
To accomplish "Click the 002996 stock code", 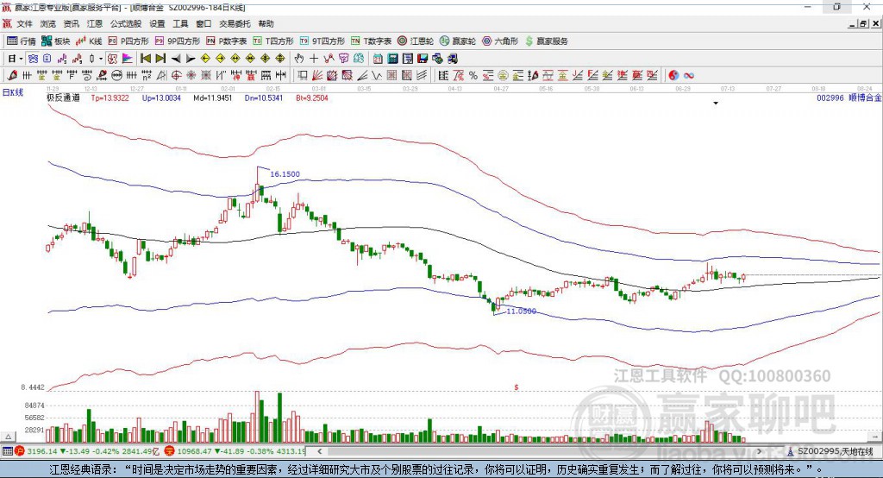I will click(x=830, y=97).
